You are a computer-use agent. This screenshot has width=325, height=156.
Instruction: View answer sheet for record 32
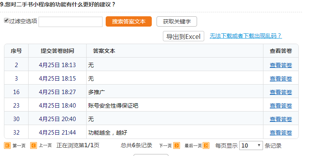281,133
